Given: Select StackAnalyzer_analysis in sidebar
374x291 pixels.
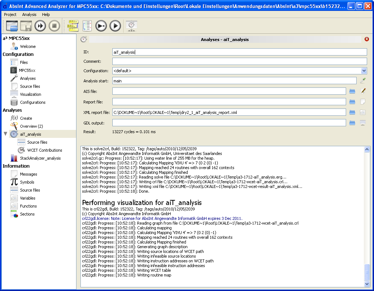Looking at the screenshot, I should (40, 158).
